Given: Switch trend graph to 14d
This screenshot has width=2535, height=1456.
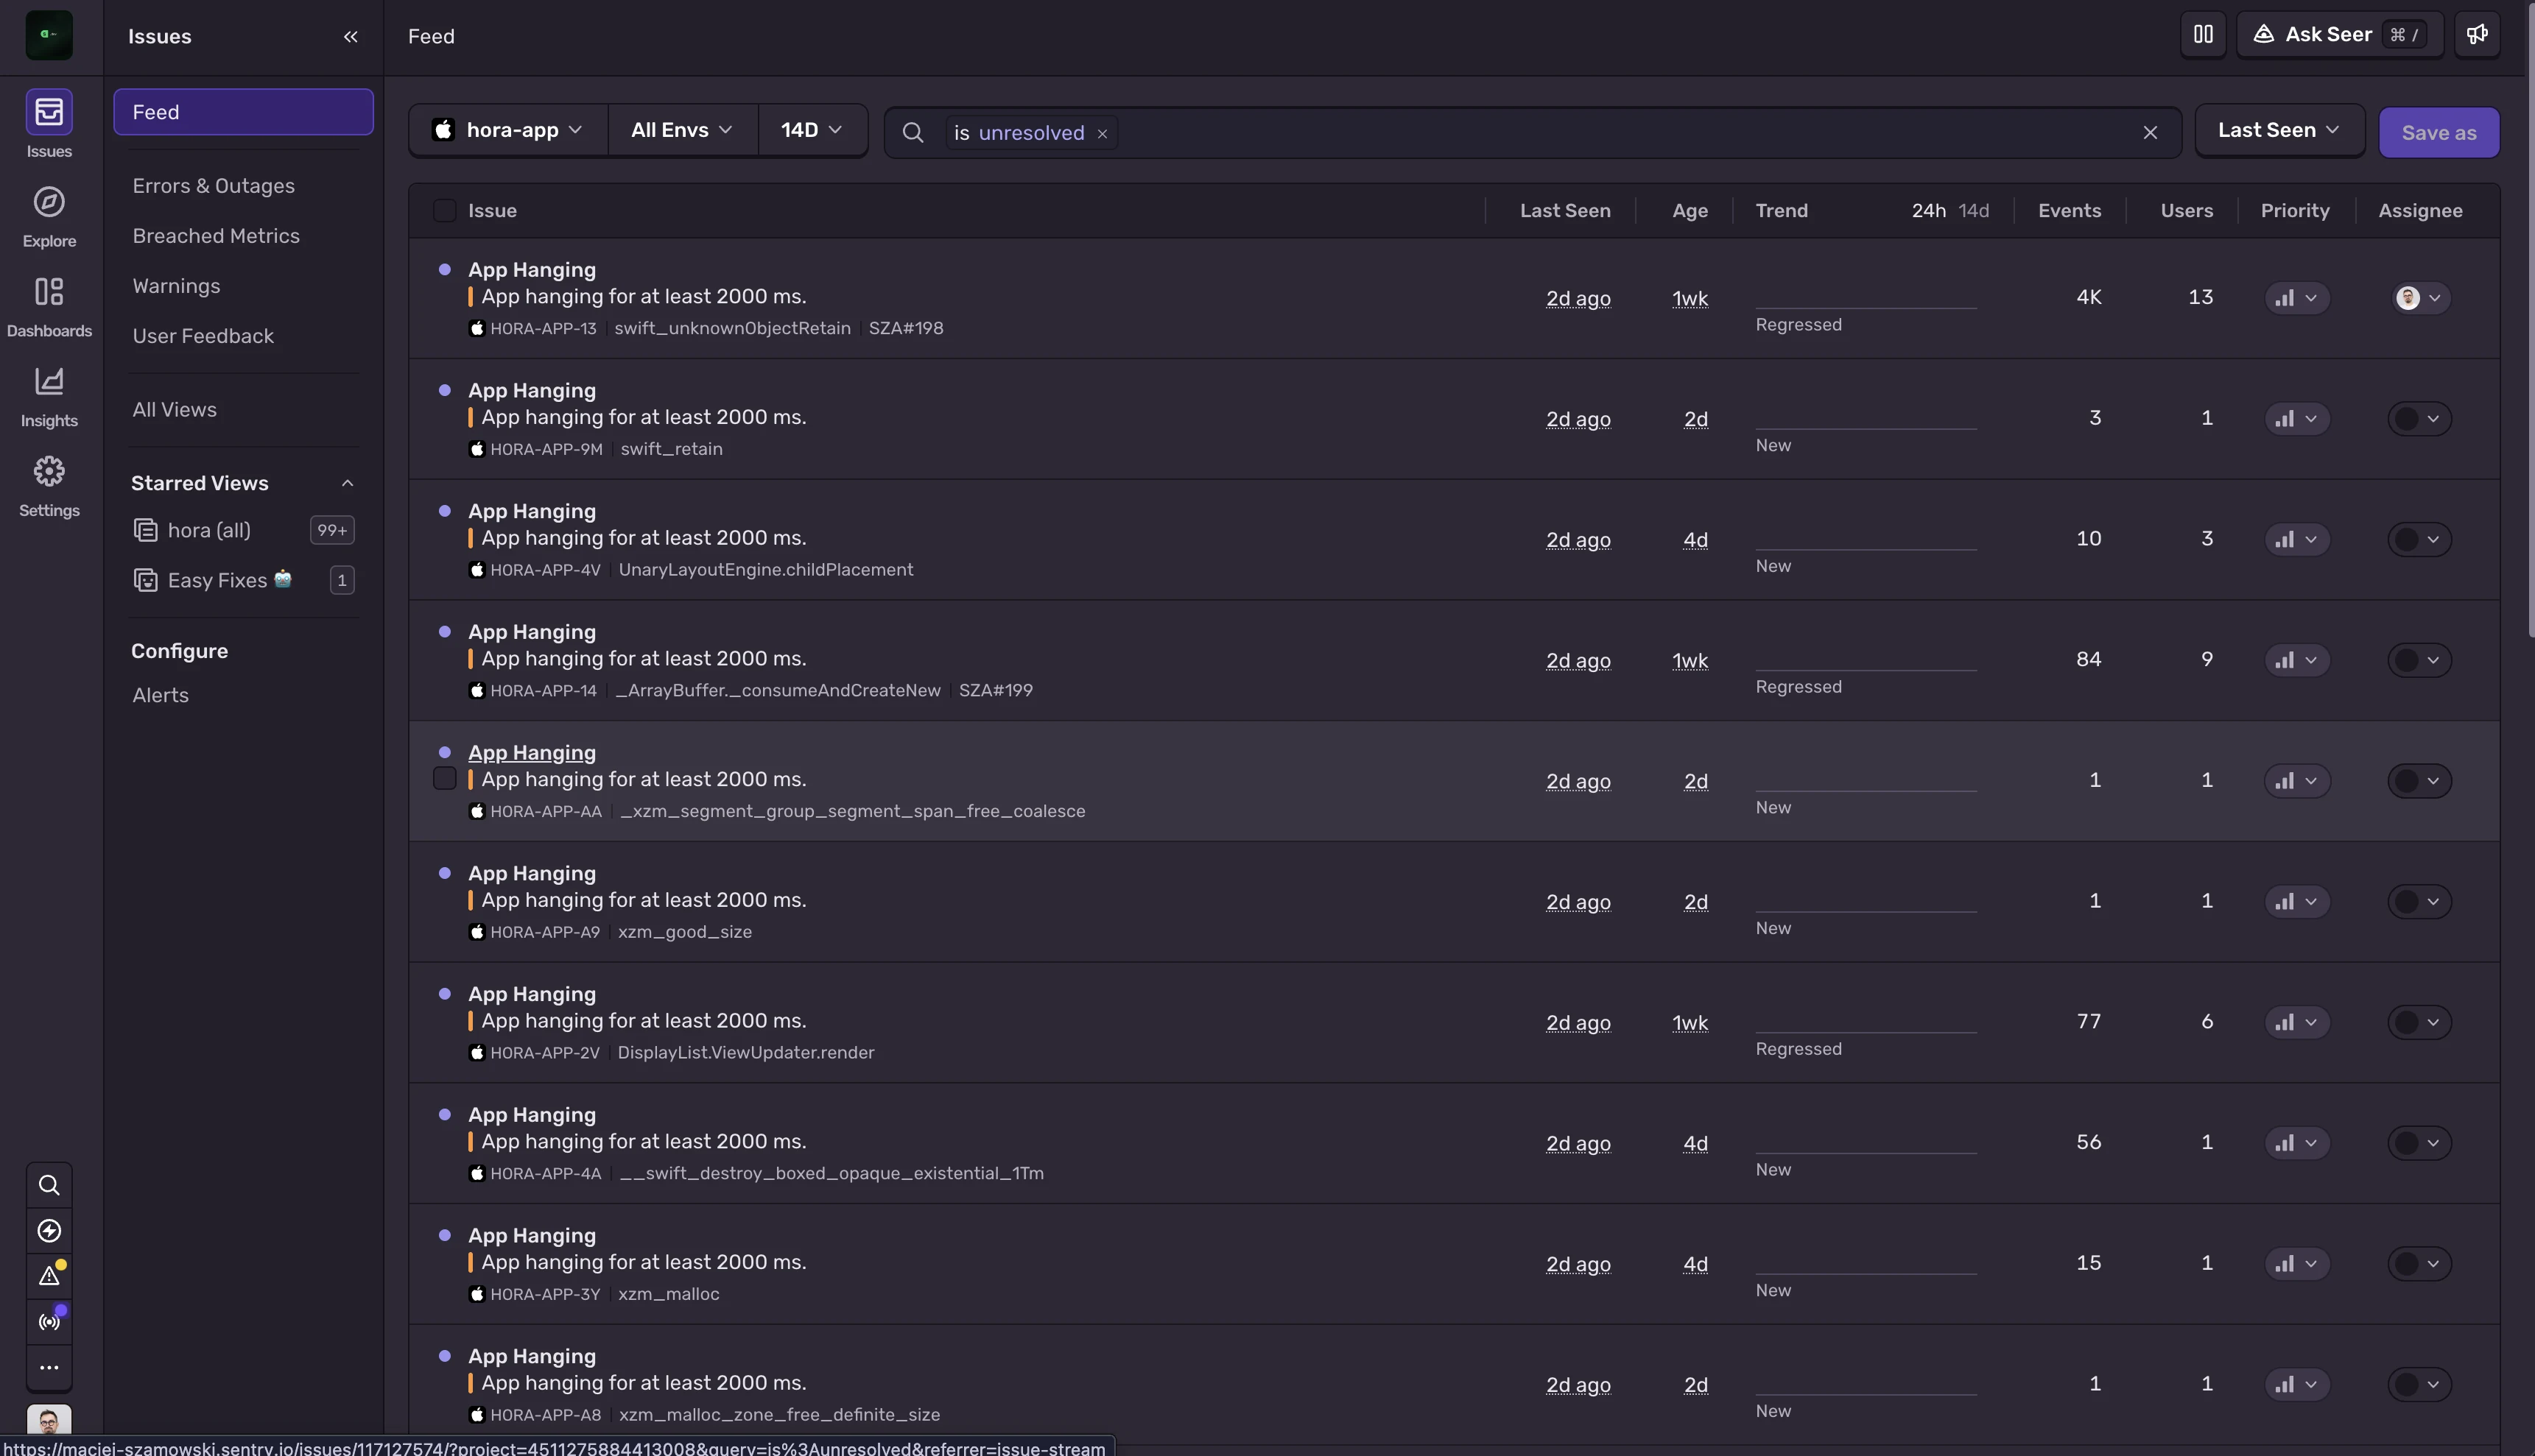Looking at the screenshot, I should tap(1974, 211).
